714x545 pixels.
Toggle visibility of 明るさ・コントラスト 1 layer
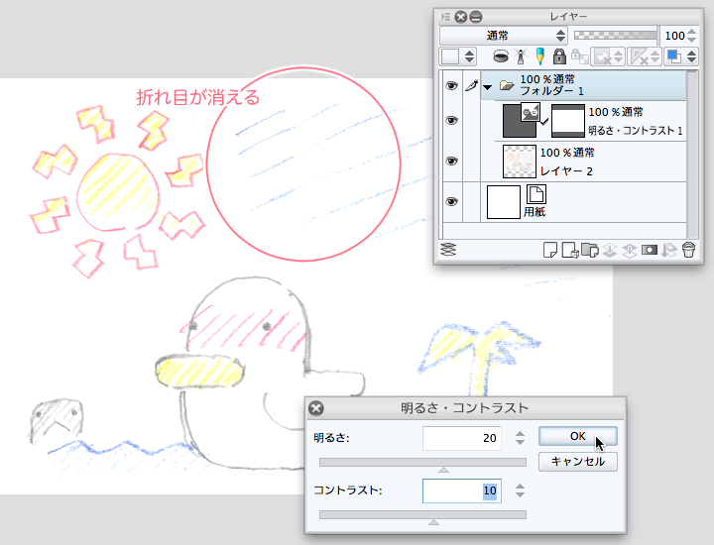[451, 121]
